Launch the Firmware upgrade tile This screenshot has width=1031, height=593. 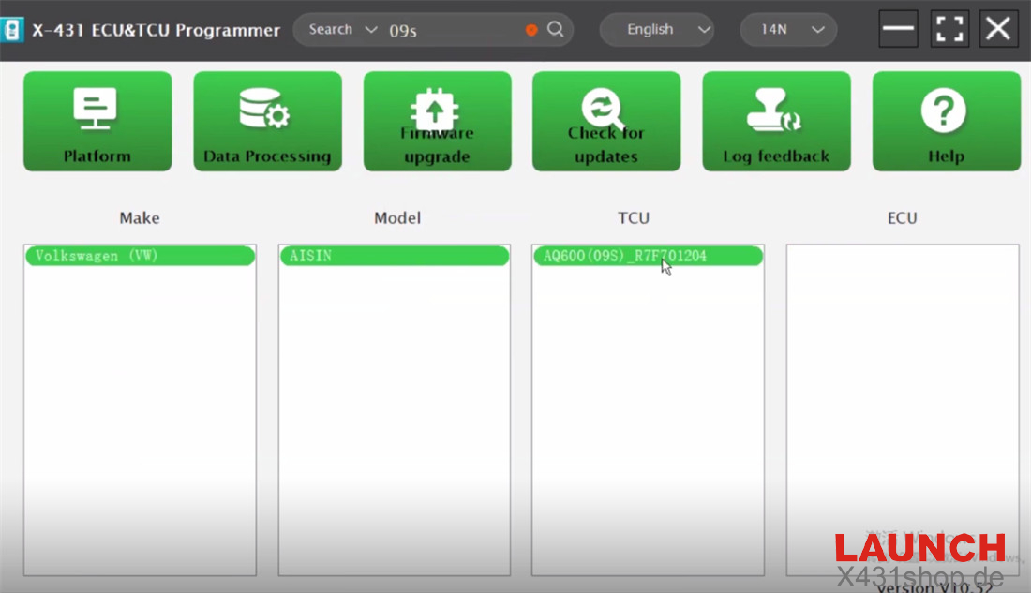(437, 122)
